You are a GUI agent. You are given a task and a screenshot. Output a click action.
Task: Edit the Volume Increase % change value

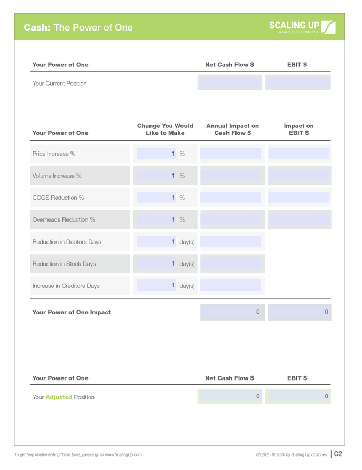pos(156,176)
